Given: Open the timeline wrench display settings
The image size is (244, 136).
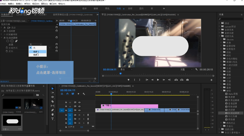Looking at the screenshot, I should pos(84,94).
